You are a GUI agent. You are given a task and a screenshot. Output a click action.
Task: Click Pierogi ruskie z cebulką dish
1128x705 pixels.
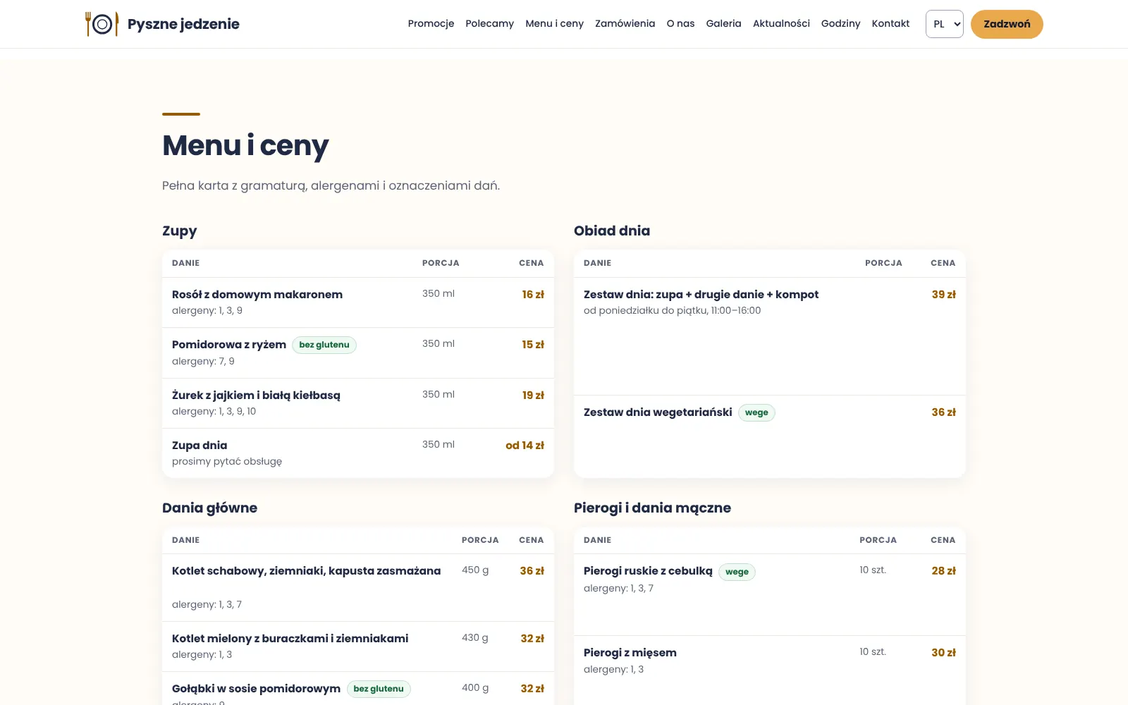[x=648, y=571]
